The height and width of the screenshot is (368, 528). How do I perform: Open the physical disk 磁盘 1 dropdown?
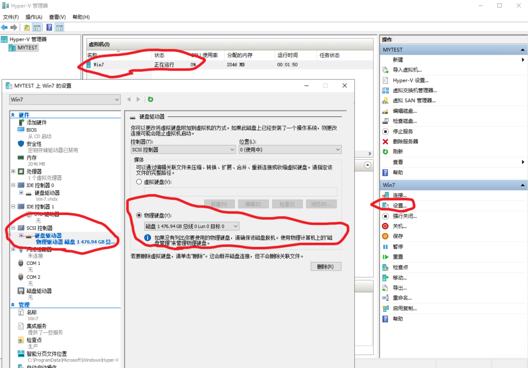point(192,226)
